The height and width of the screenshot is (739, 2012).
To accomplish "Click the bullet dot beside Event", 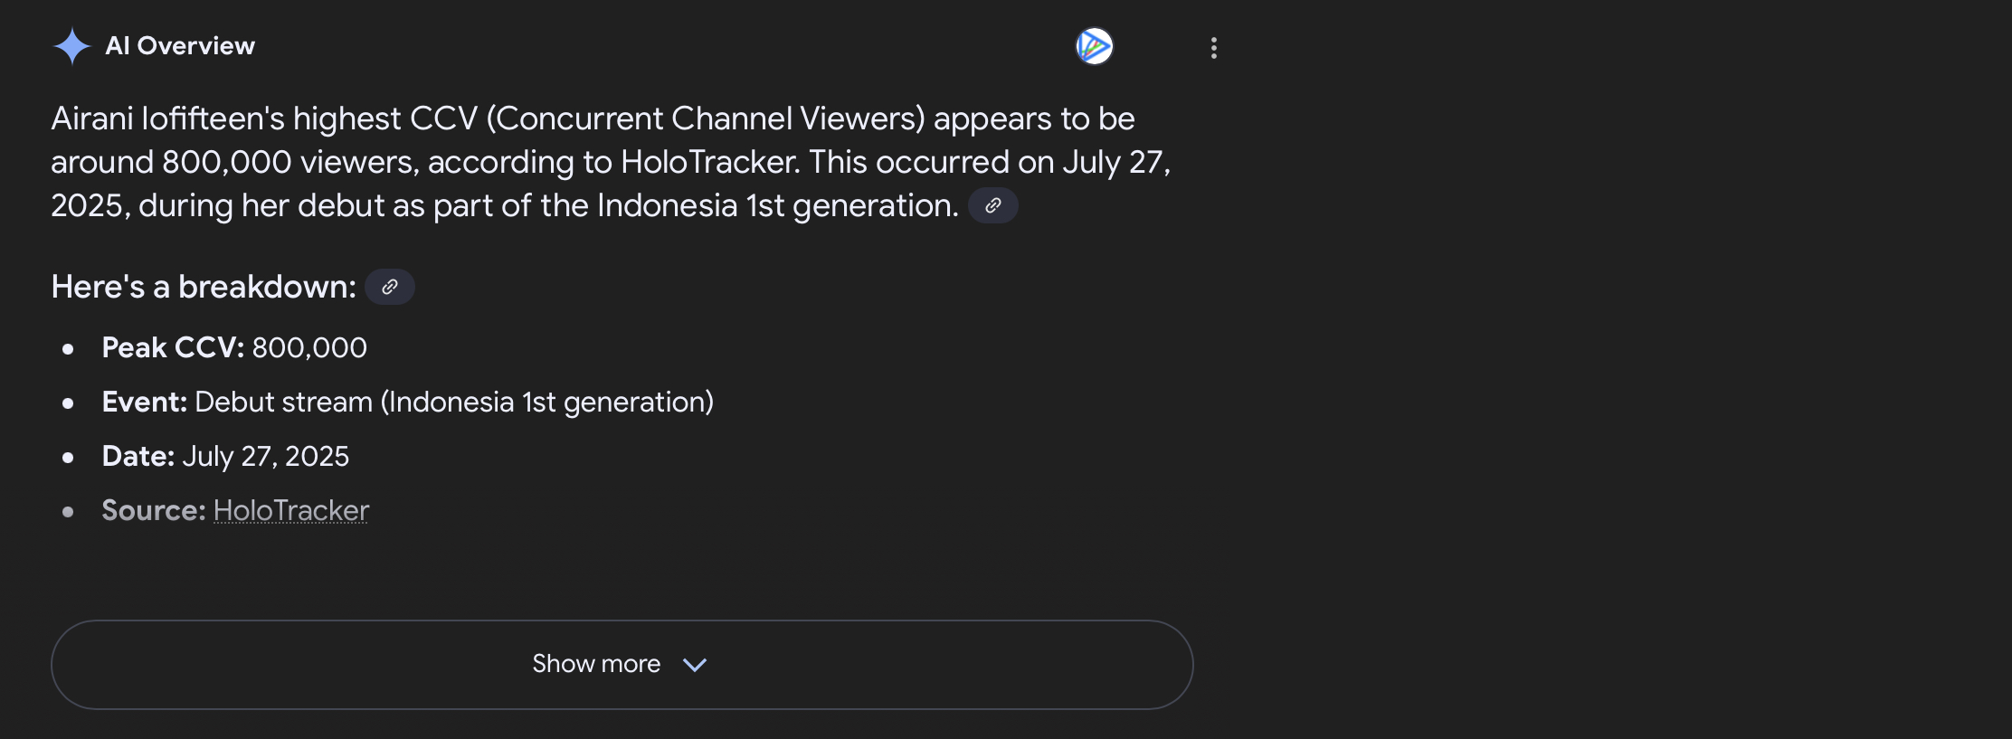I will (x=68, y=403).
